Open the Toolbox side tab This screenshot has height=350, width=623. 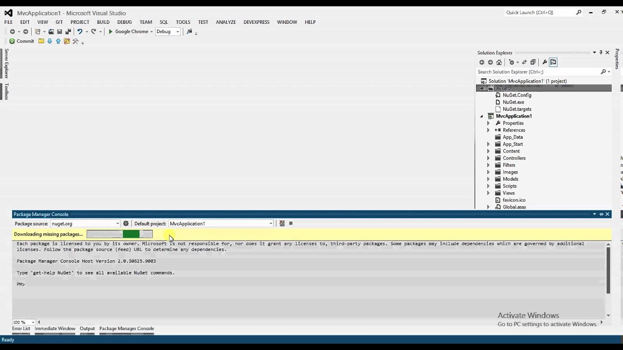6,91
